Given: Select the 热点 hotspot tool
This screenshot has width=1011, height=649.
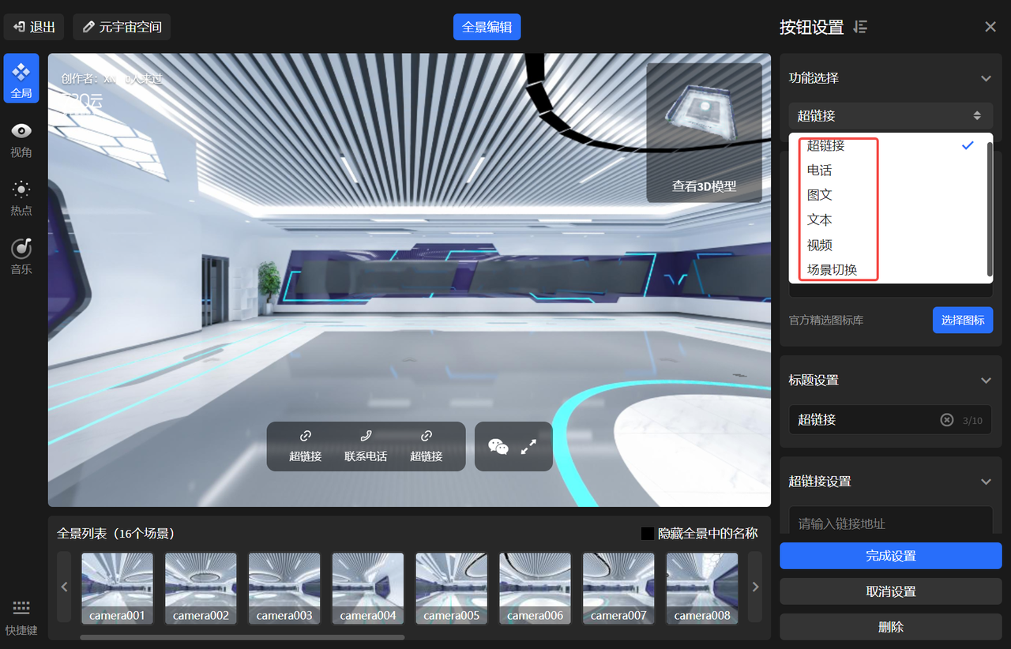Looking at the screenshot, I should [x=21, y=198].
